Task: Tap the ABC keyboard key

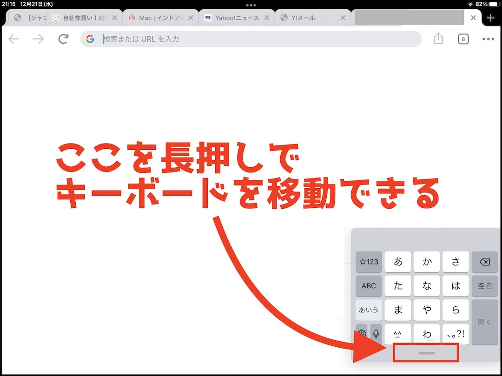Action: [x=369, y=286]
